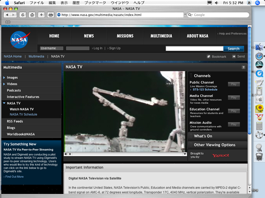Click the Sign Up link
This screenshot has width=265, height=198.
pyautogui.click(x=115, y=48)
